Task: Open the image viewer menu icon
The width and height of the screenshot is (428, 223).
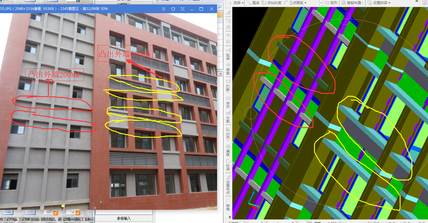Action: [x=164, y=9]
